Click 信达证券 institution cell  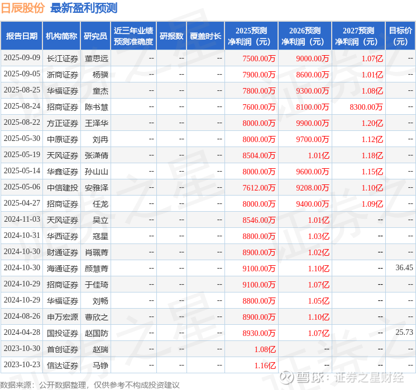coord(63,365)
